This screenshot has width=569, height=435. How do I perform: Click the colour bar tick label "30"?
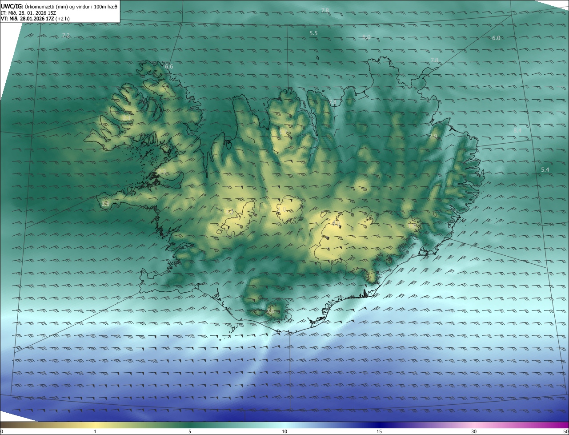point(474,431)
